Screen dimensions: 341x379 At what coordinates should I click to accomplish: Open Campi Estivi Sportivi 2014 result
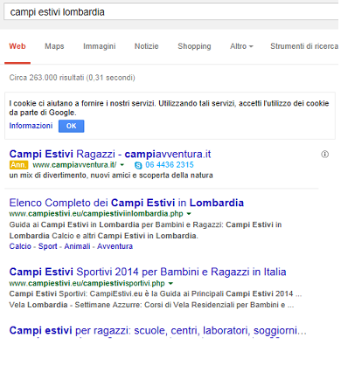click(148, 272)
